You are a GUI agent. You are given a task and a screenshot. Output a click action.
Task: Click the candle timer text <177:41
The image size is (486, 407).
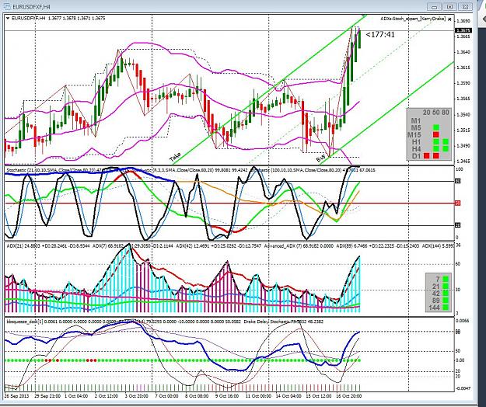[x=380, y=35]
